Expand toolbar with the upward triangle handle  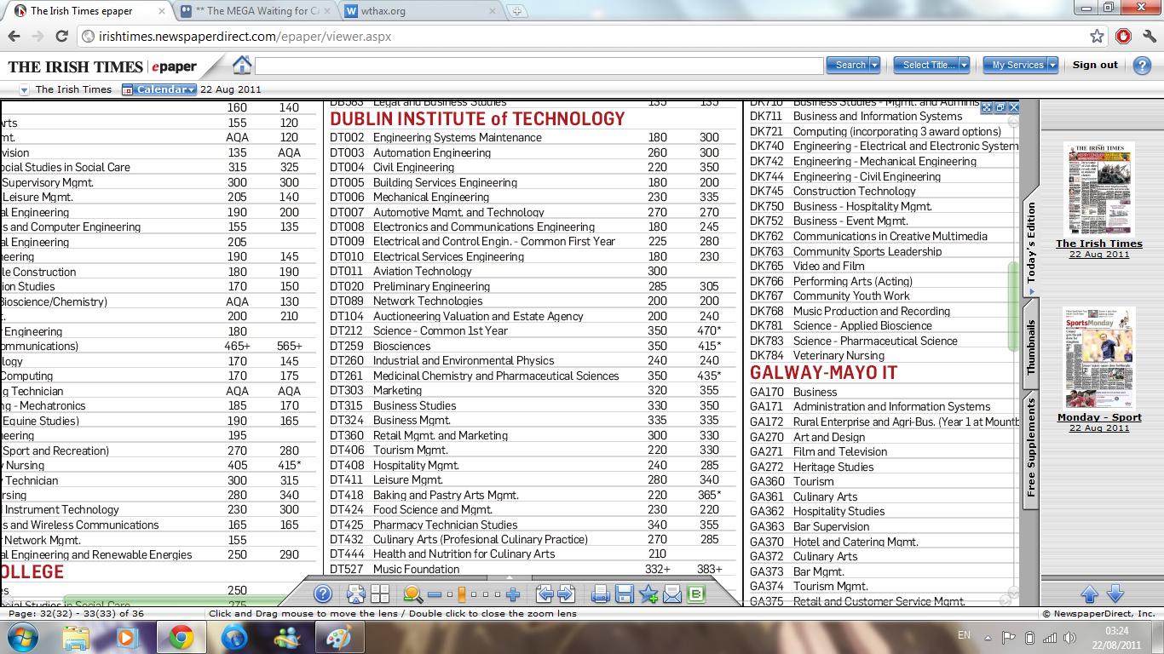[x=510, y=577]
